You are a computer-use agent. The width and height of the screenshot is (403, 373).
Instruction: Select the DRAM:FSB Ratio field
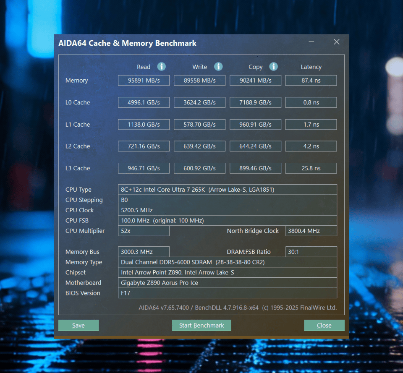(311, 252)
